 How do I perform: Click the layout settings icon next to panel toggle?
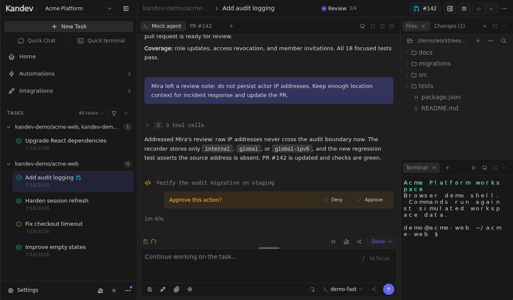(x=464, y=9)
